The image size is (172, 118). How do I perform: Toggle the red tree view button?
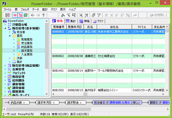20,15
